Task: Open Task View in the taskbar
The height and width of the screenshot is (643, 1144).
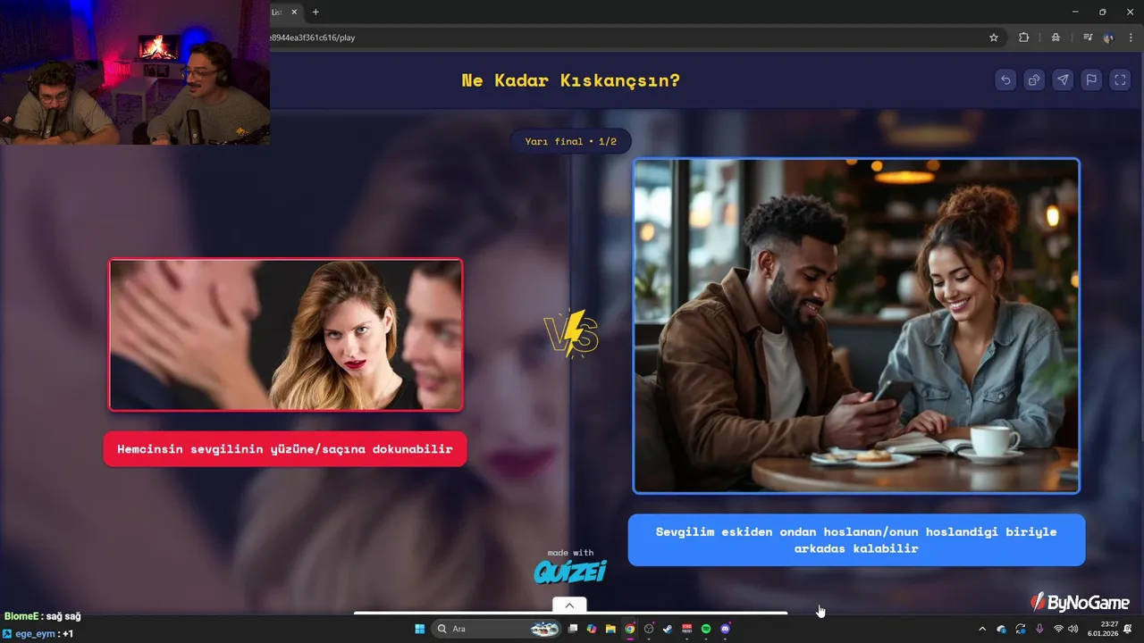Action: 573,629
